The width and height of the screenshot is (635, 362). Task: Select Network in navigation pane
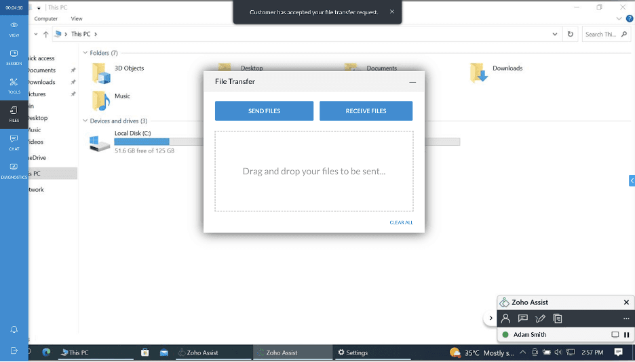click(x=36, y=190)
